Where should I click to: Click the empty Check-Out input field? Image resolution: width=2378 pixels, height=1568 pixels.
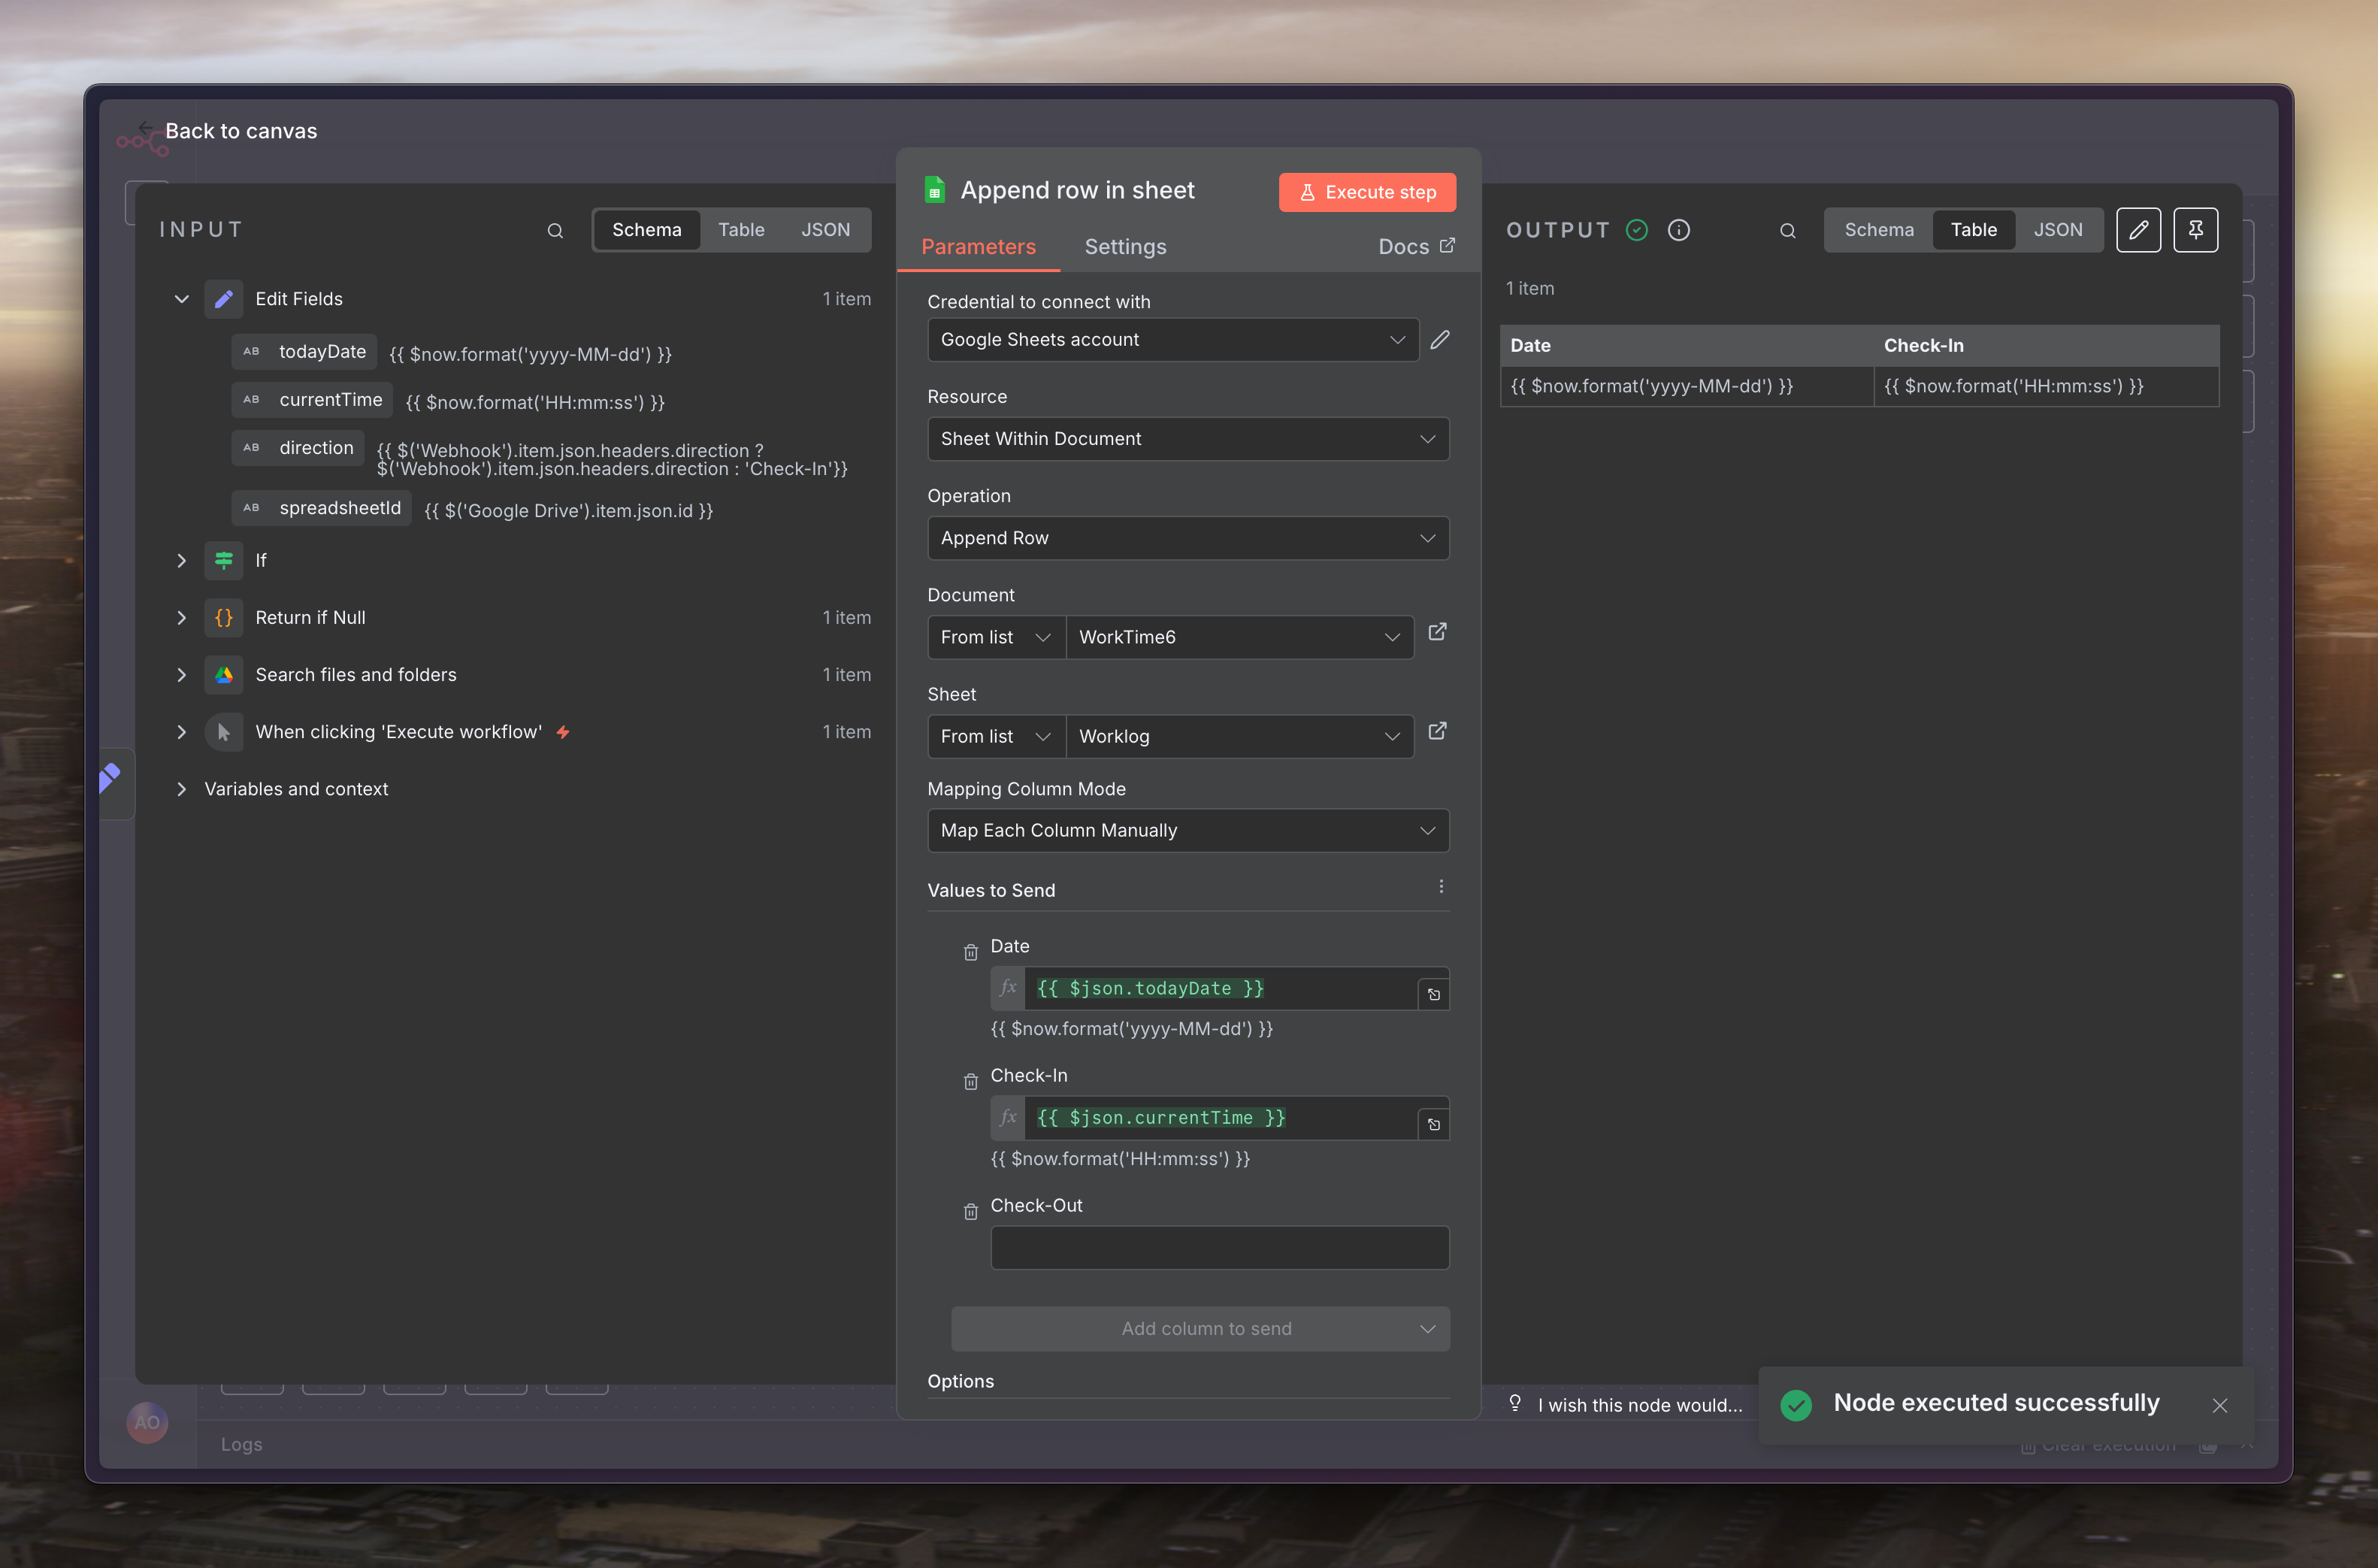(x=1218, y=1248)
